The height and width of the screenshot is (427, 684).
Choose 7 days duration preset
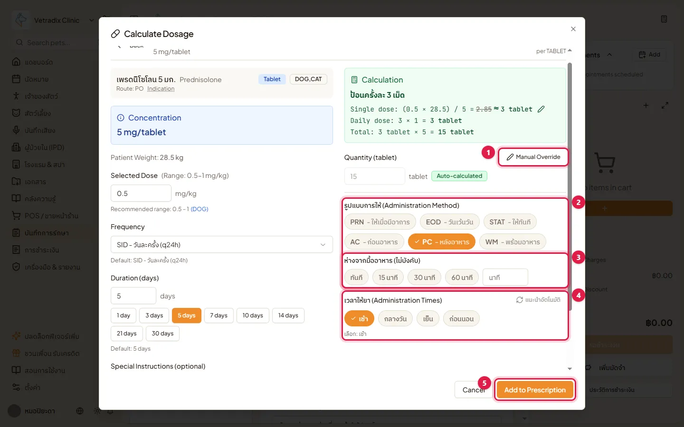[219, 316]
